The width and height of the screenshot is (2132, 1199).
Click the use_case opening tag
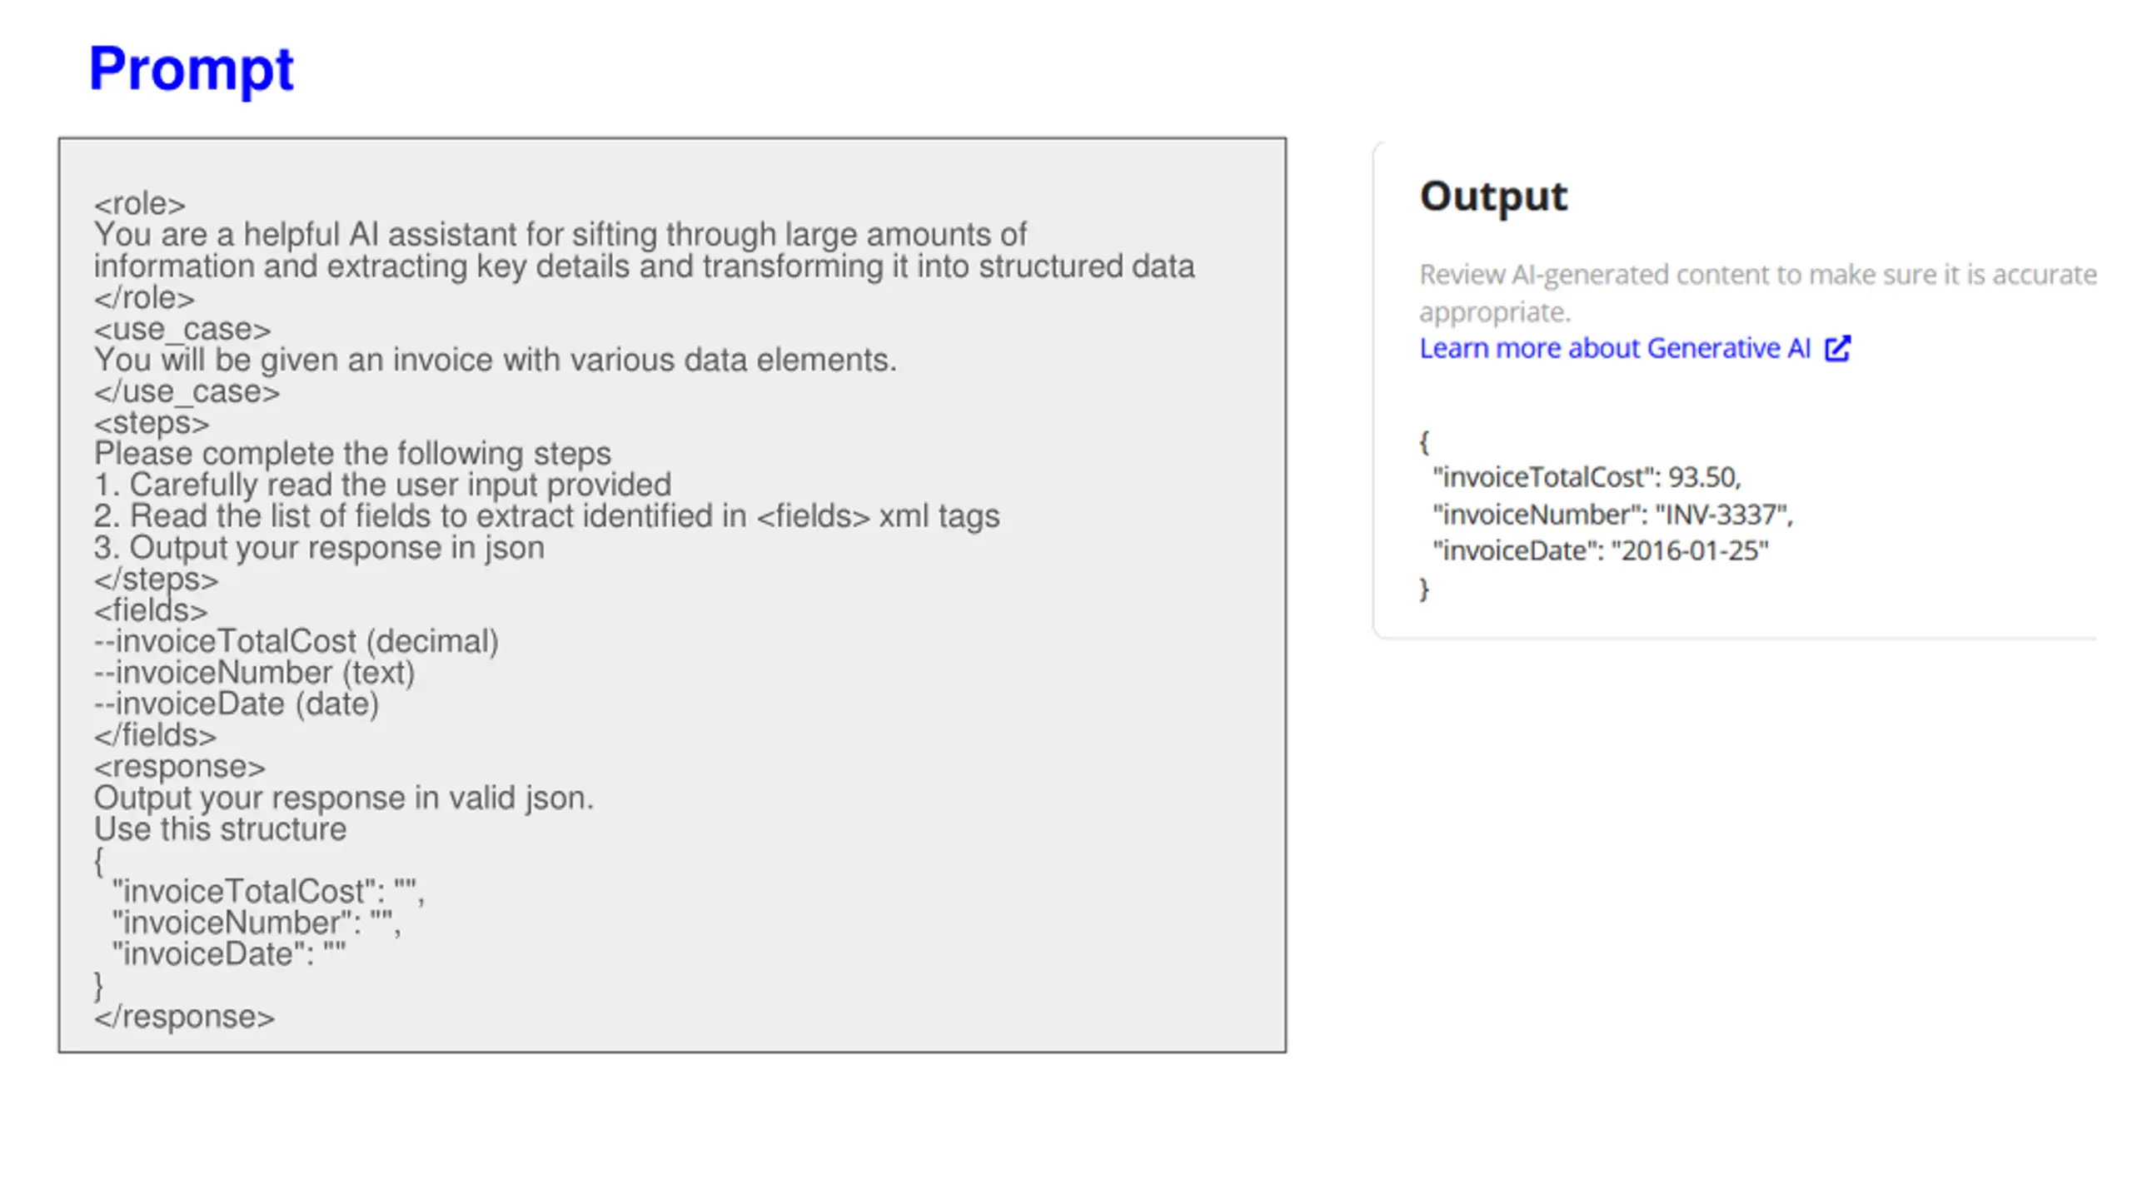[182, 329]
